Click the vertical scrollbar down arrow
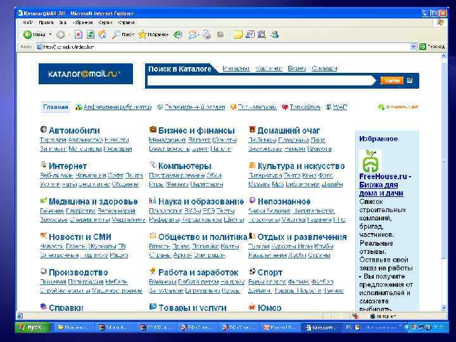Screen dimensions: 456x342 coord(443,307)
